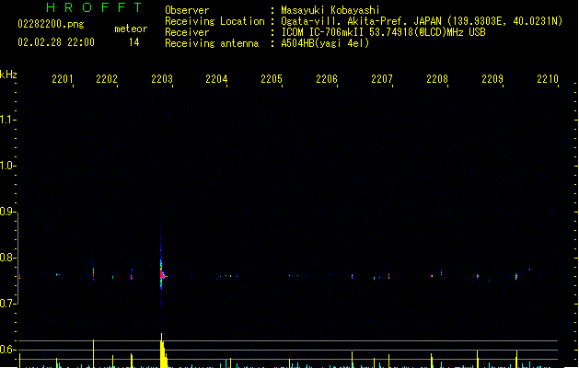Click the Ogata-vill. Akita-Pref. JAPAN location text
The image size is (579, 368).
[x=422, y=21]
